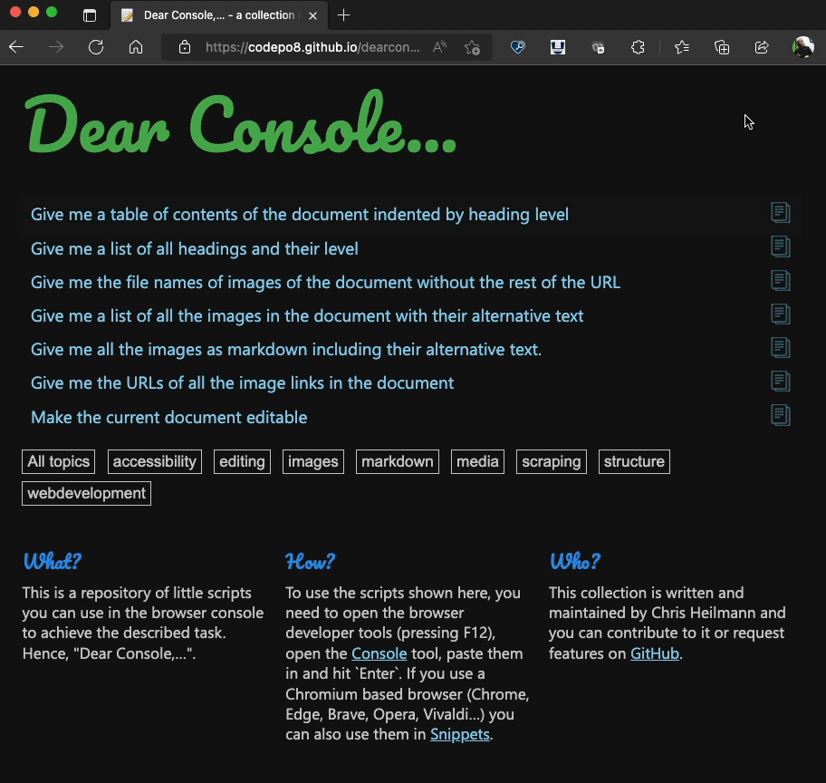The width and height of the screenshot is (826, 783).
Task: Filter scripts by webdevelopment tag
Action: tap(86, 493)
